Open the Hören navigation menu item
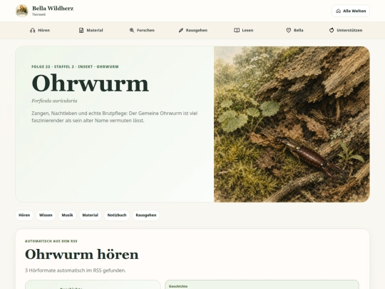 [x=40, y=30]
